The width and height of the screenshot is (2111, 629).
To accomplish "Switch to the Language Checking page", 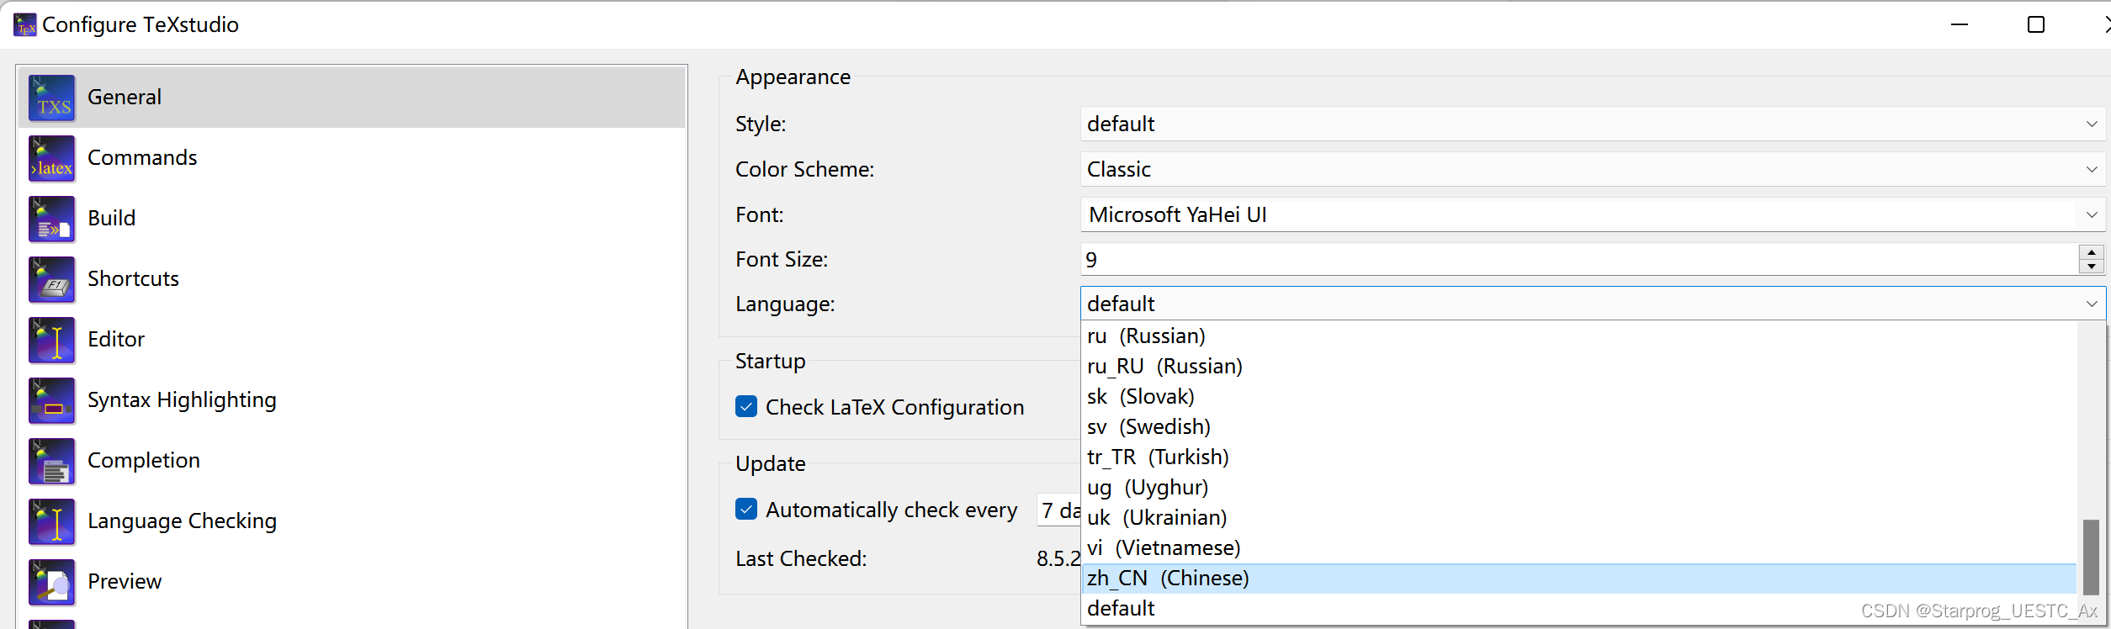I will (x=352, y=521).
